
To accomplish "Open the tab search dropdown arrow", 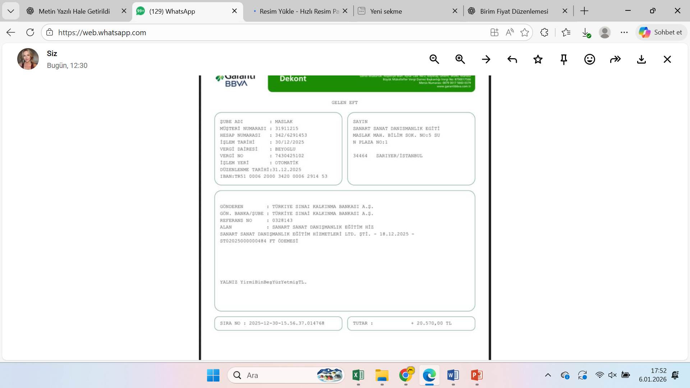I will pos(11,11).
